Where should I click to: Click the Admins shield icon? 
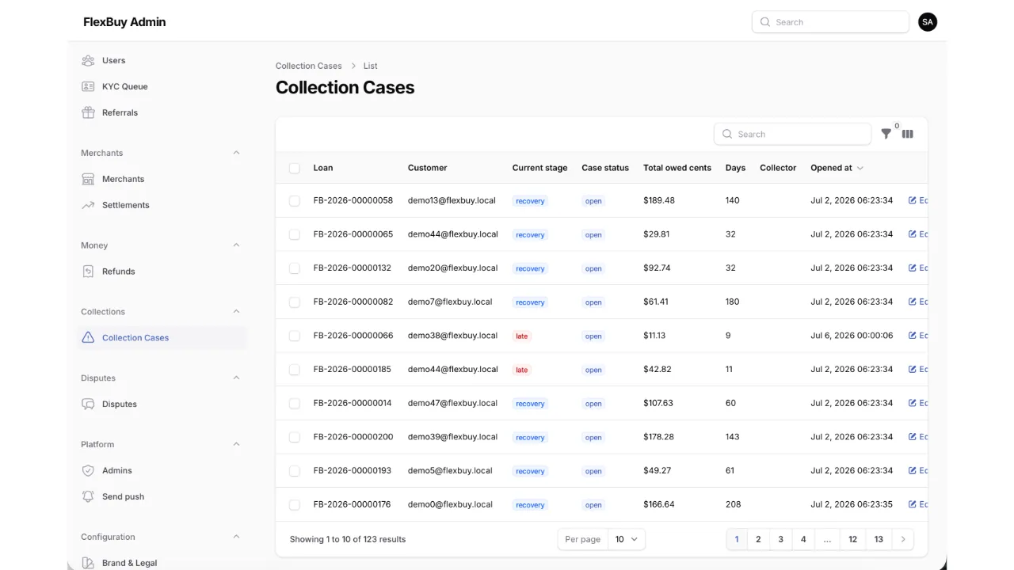88,470
